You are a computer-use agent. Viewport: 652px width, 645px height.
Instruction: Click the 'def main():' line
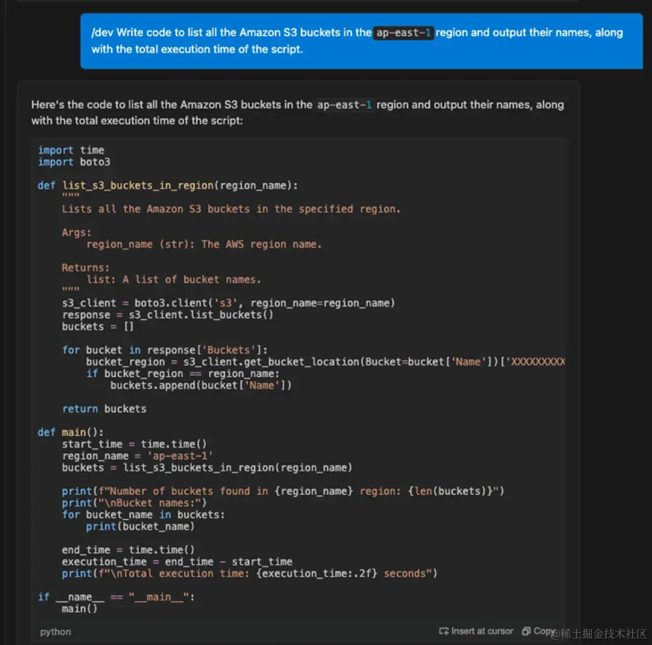[70, 432]
